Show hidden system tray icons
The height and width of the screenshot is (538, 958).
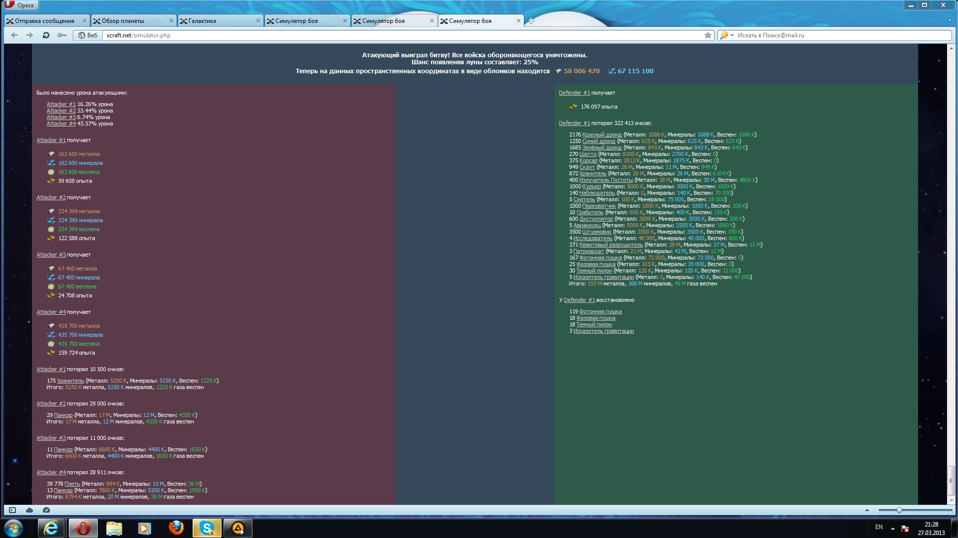click(893, 528)
